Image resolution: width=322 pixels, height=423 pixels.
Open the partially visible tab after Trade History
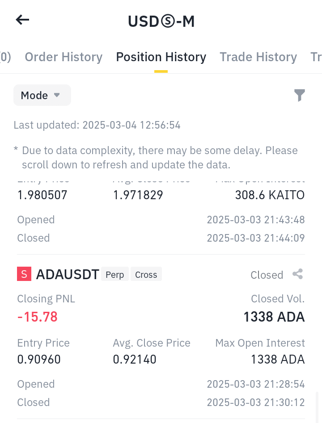pyautogui.click(x=316, y=57)
